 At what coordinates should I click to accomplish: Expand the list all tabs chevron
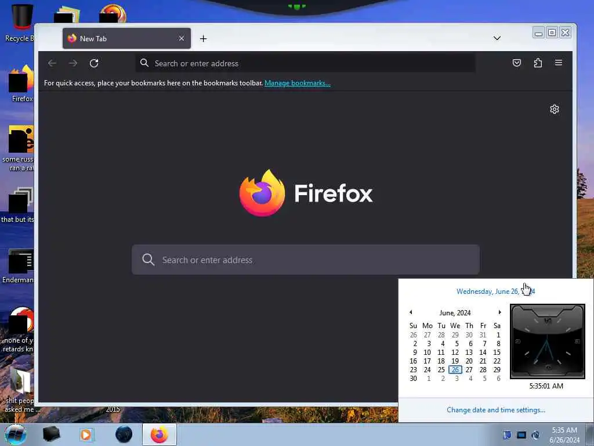497,38
